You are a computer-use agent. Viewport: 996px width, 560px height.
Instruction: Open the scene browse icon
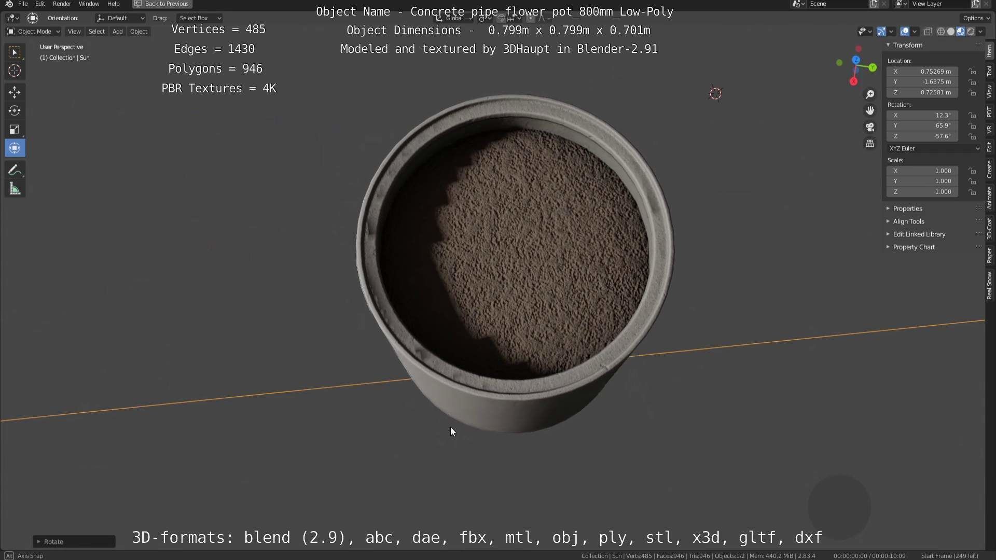tap(798, 4)
